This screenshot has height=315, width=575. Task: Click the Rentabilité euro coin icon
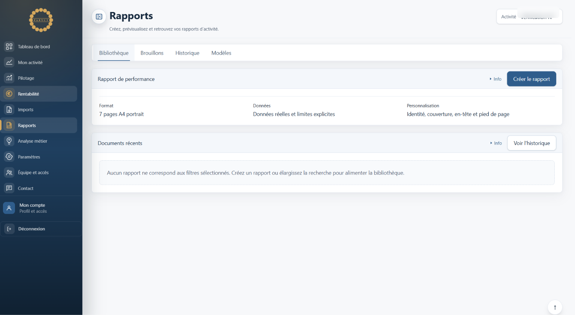(9, 94)
